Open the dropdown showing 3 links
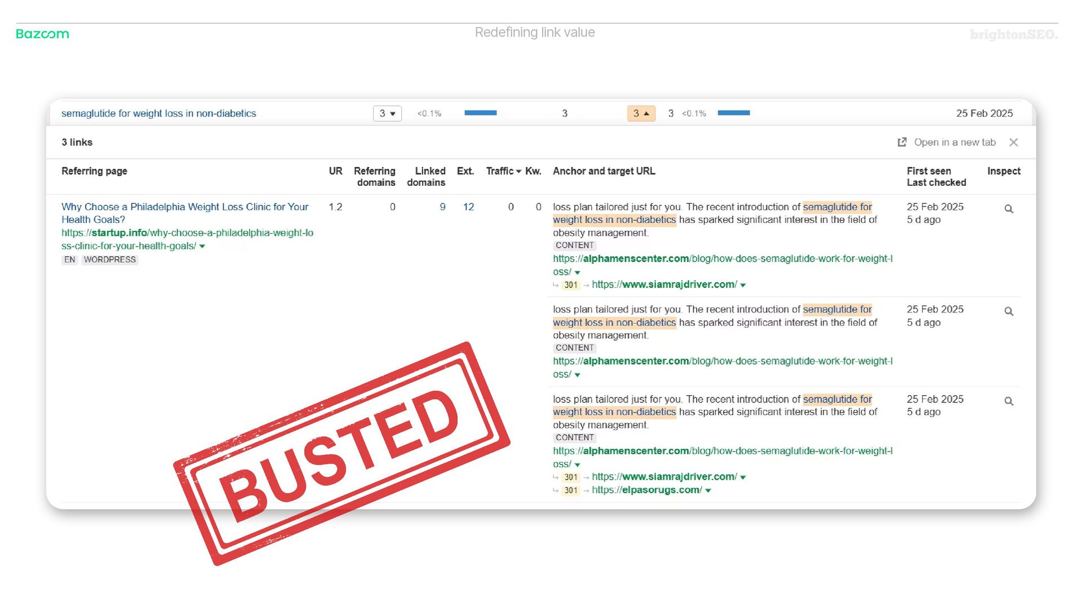 tap(387, 113)
